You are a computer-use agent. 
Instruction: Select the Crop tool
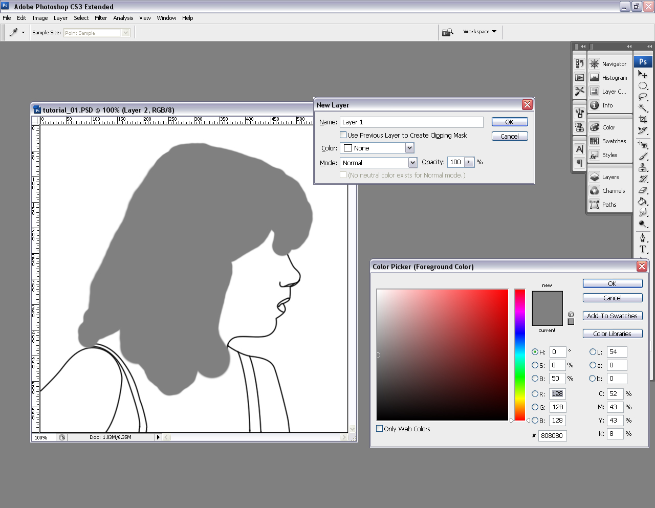(643, 119)
